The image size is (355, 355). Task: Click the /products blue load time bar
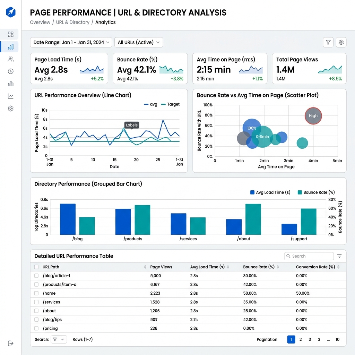123,222
